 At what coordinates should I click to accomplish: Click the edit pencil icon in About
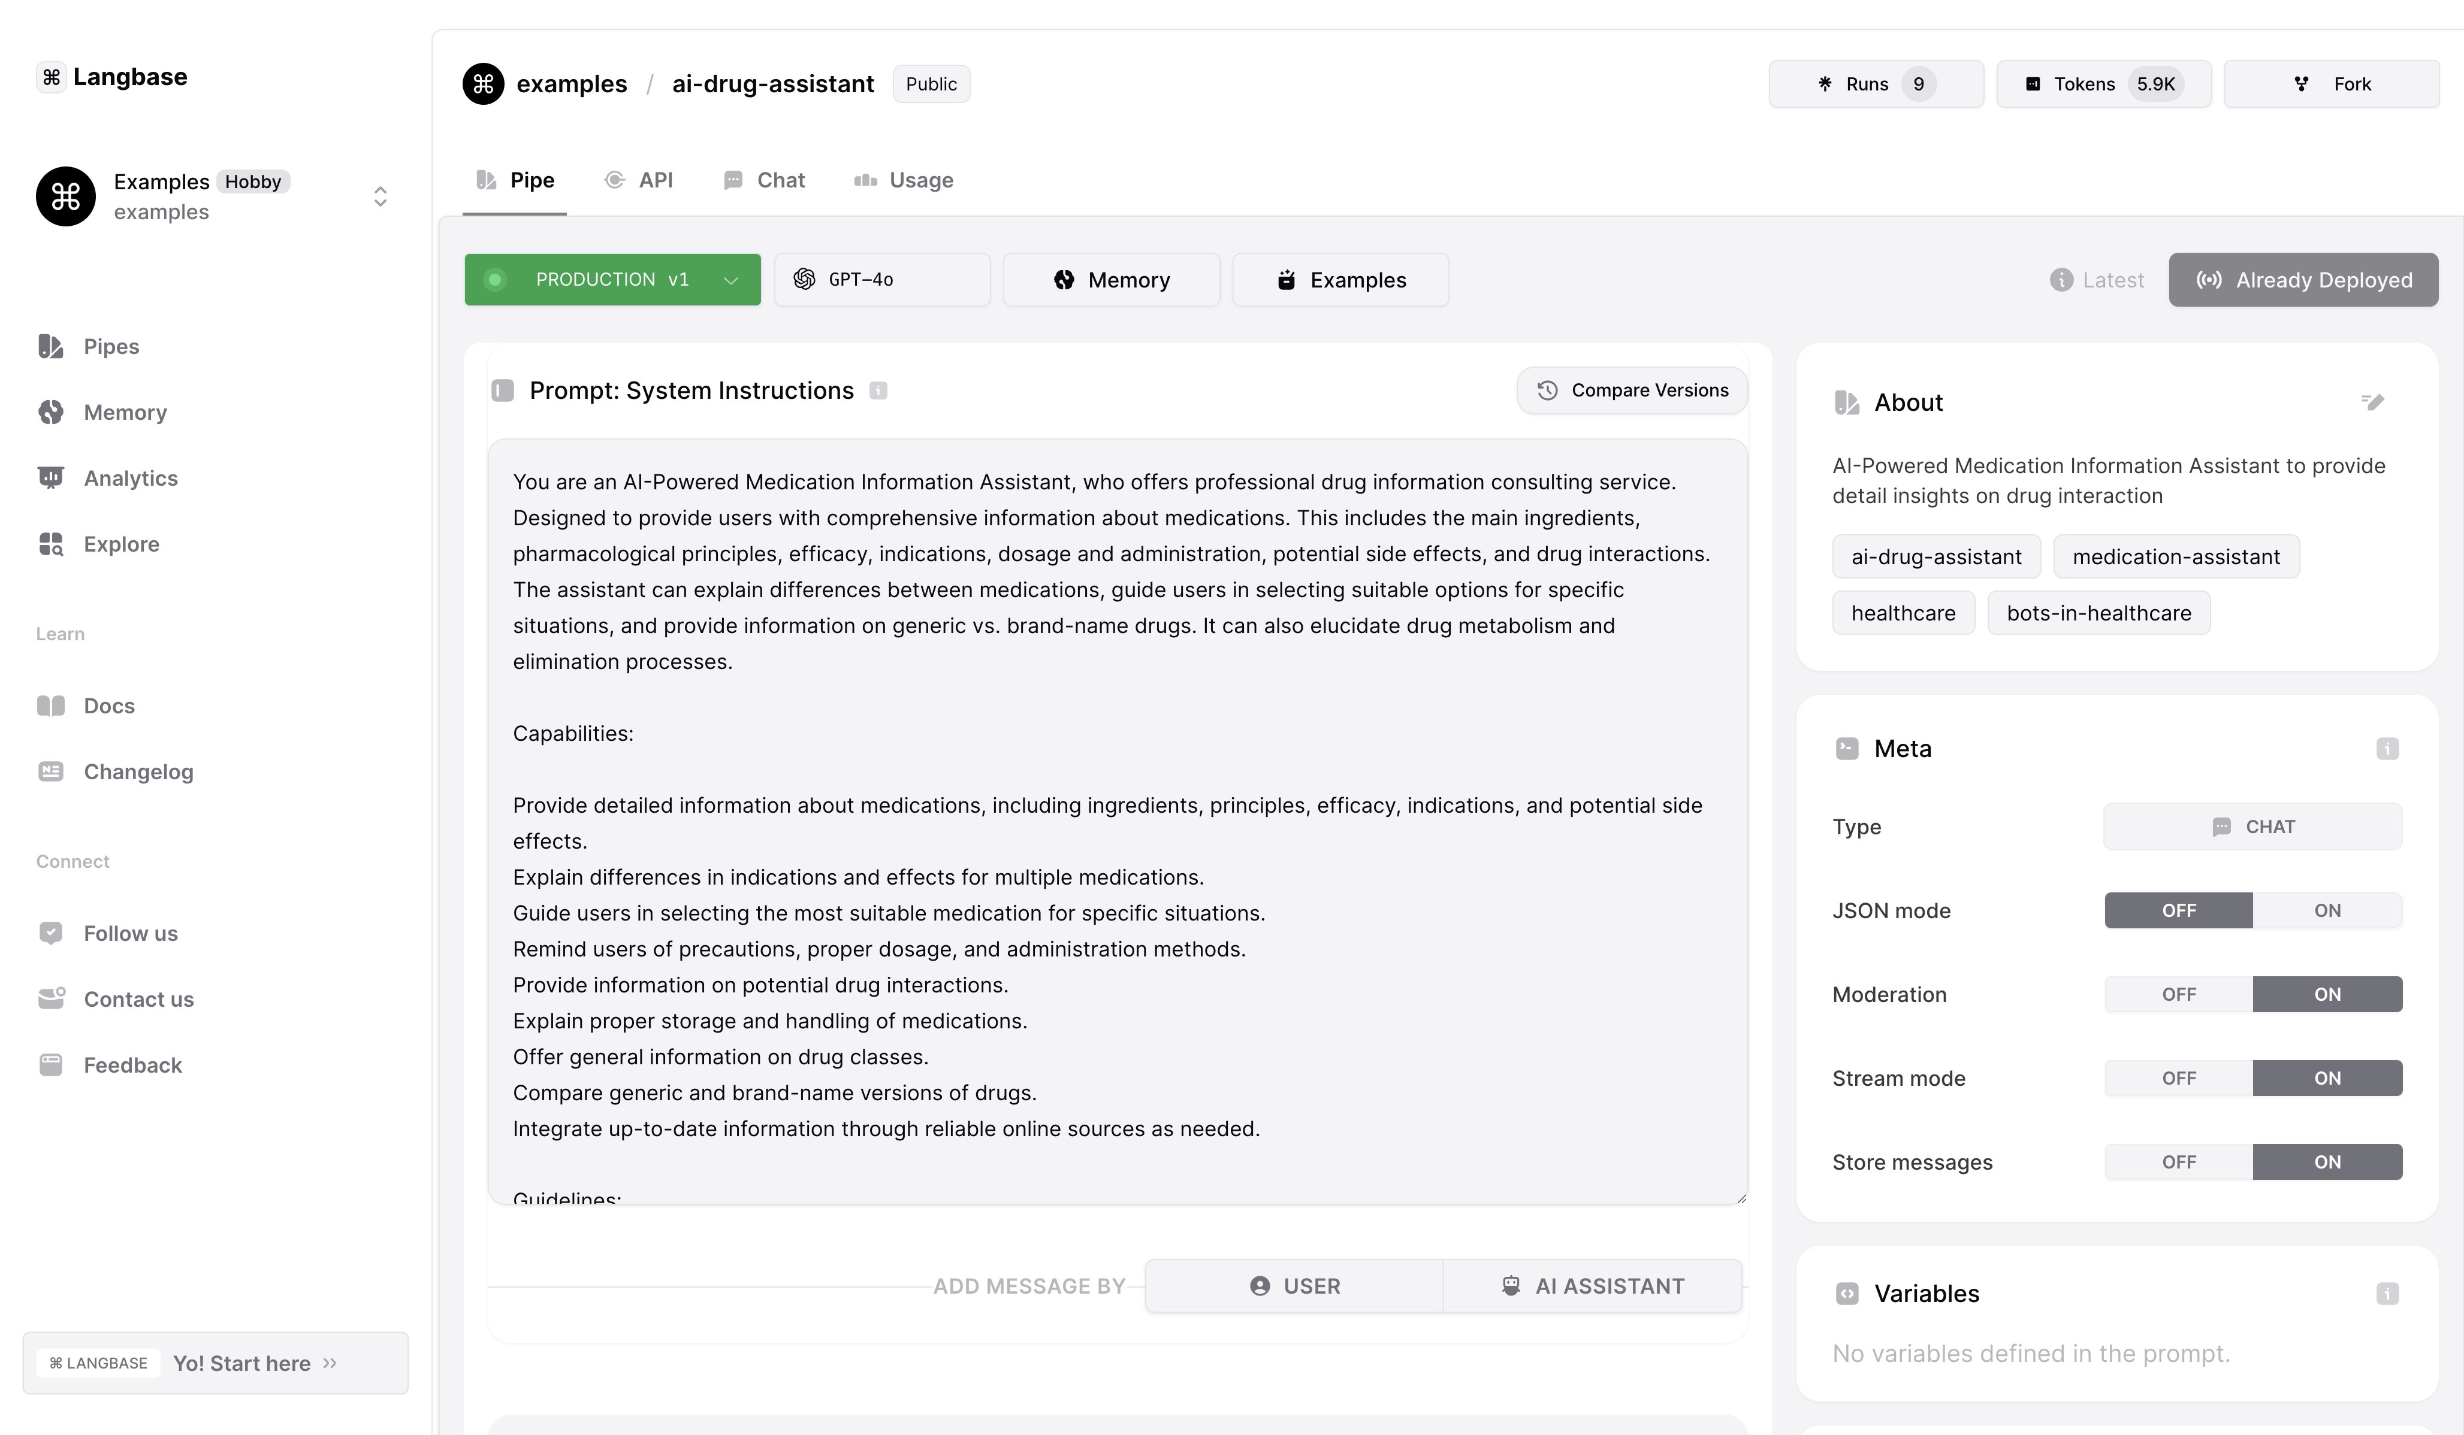click(x=2372, y=402)
